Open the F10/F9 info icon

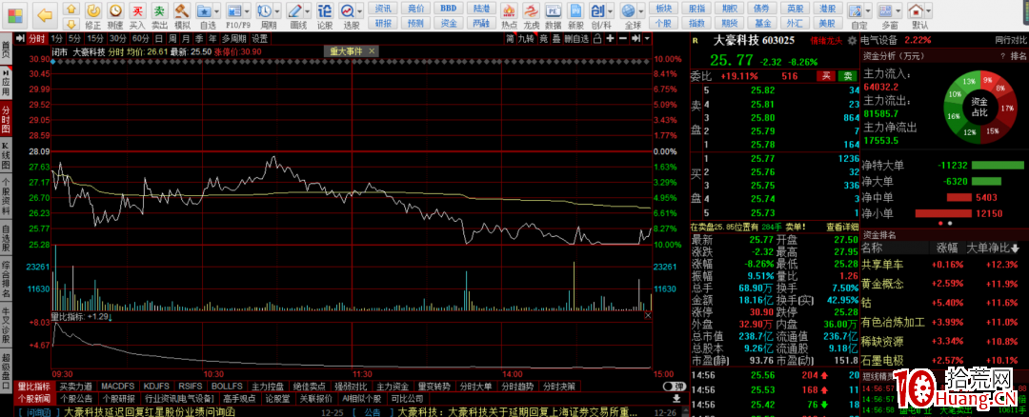pyautogui.click(x=233, y=10)
